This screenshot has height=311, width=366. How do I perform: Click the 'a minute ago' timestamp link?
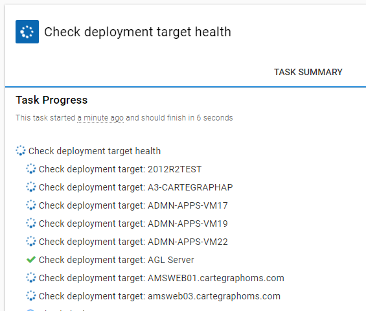coord(100,118)
